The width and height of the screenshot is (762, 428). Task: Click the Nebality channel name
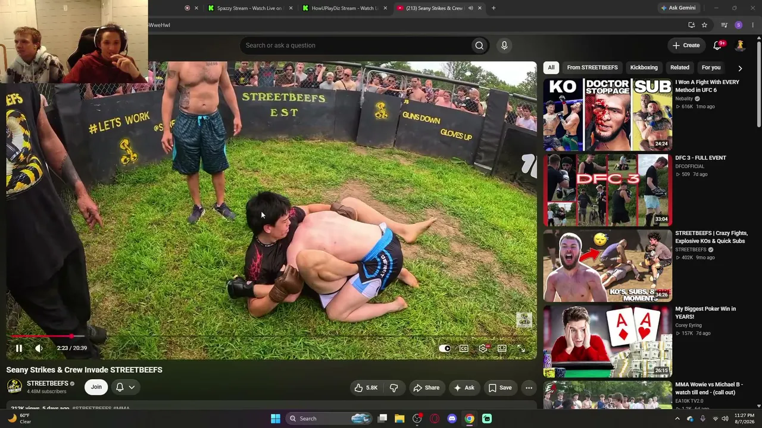tap(684, 99)
